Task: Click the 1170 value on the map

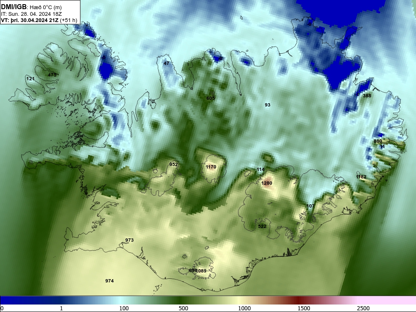Action: pyautogui.click(x=211, y=167)
